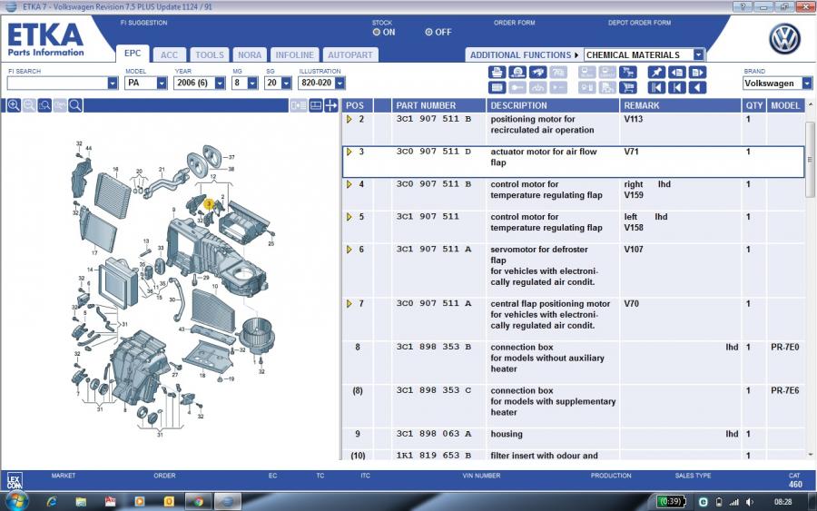Select the stock OFF radio button
The image size is (817, 511).
point(429,32)
